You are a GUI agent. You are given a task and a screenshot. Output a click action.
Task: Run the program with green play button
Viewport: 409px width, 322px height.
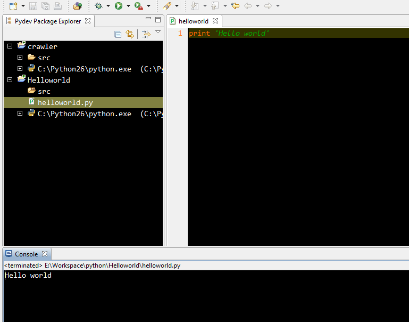coord(118,6)
